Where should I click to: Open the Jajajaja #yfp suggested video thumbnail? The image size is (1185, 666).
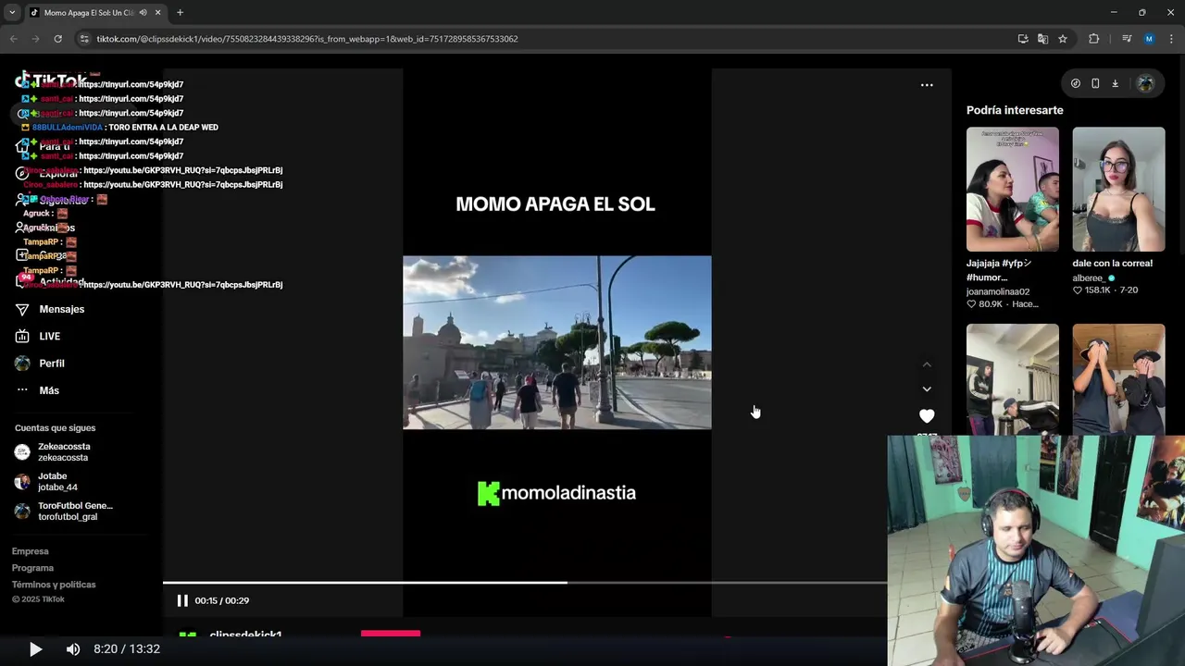click(1012, 189)
